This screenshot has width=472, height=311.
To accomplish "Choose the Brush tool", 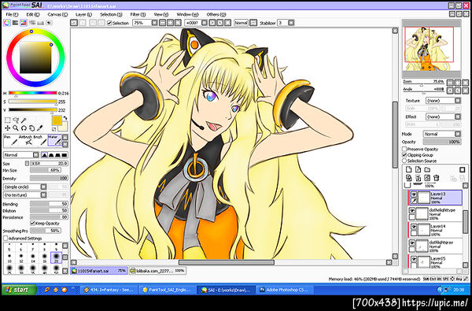I will coord(40,140).
